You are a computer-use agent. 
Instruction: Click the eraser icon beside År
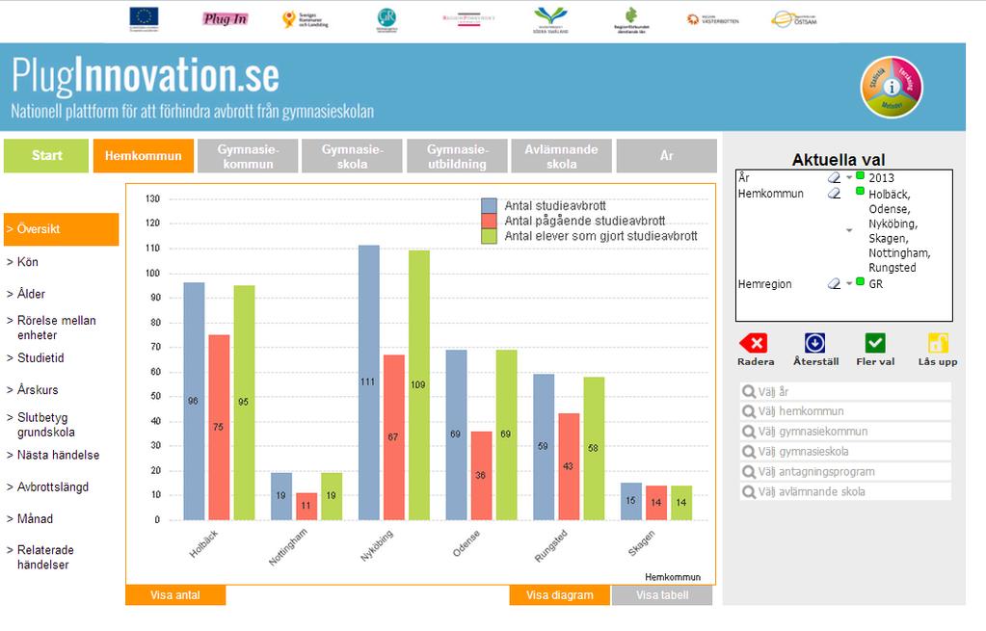[834, 178]
